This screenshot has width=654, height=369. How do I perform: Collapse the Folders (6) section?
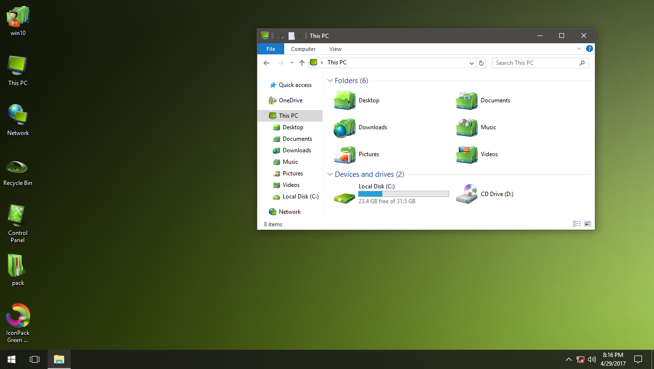(330, 80)
